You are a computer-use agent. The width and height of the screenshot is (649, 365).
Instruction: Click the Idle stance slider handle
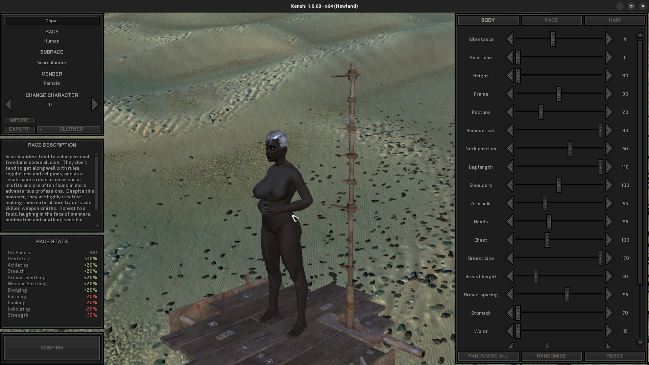(x=553, y=39)
